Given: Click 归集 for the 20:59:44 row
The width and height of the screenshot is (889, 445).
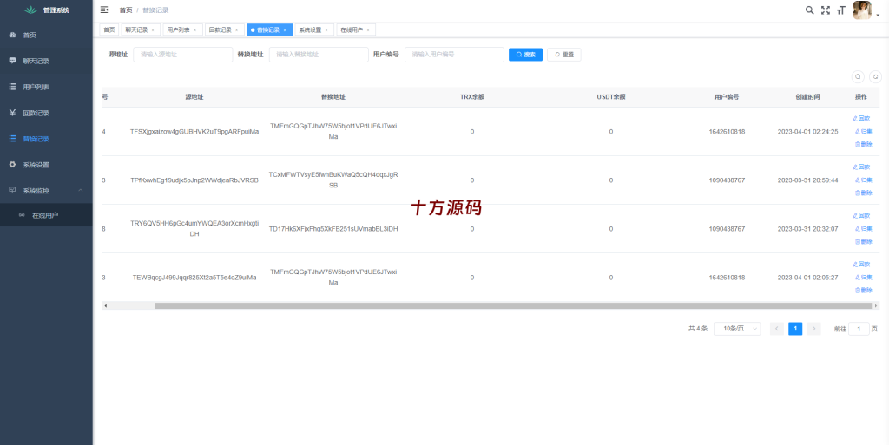Looking at the screenshot, I should pos(864,180).
